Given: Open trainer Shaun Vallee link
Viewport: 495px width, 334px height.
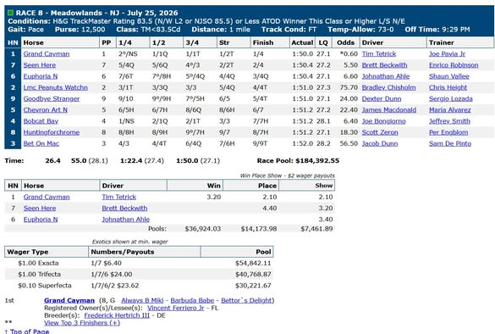Looking at the screenshot, I should point(449,76).
